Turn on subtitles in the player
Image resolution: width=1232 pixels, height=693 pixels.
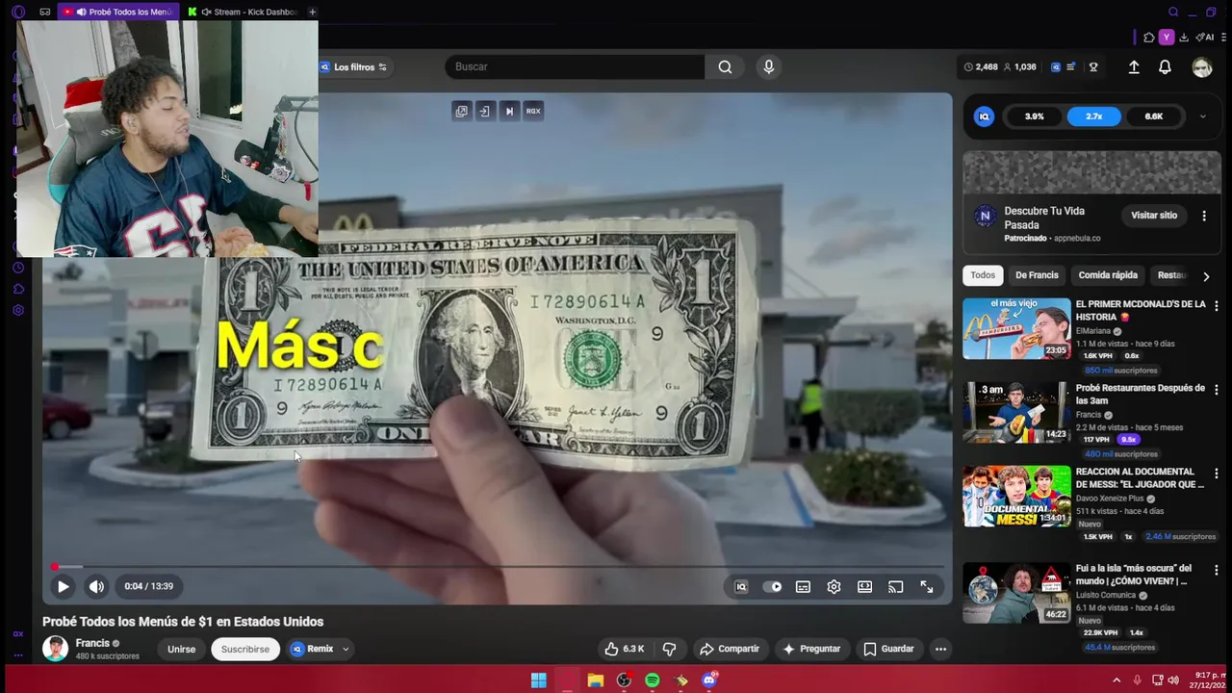click(x=803, y=587)
